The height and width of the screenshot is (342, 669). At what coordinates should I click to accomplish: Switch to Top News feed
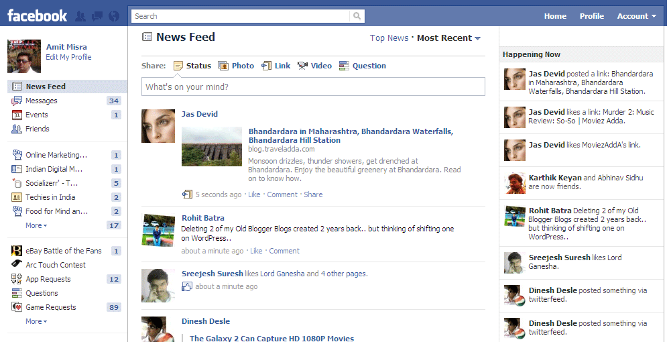(389, 38)
